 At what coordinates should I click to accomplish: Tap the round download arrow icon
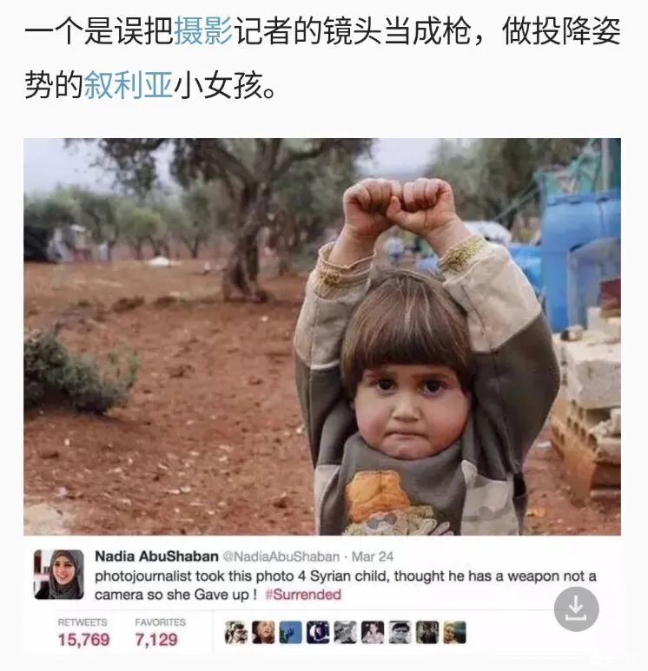pos(576,609)
